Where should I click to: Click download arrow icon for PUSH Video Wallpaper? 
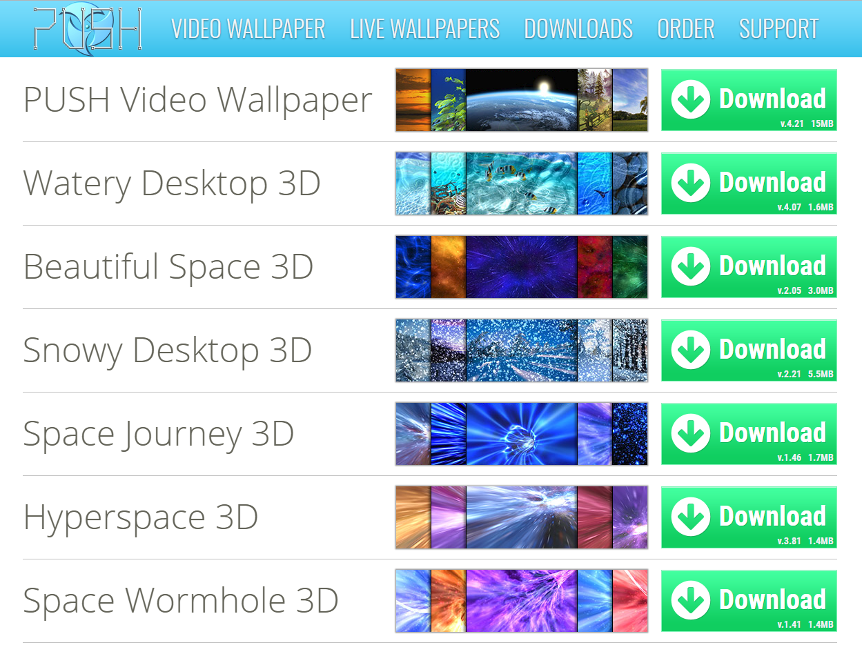coord(690,99)
